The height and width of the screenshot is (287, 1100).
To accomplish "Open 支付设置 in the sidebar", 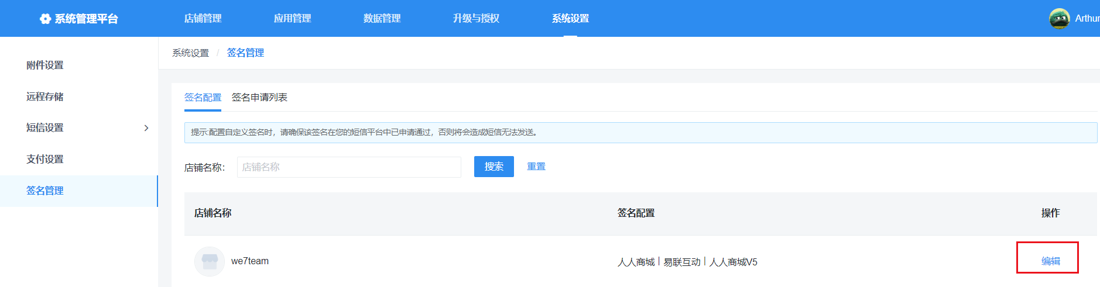I will pyautogui.click(x=45, y=159).
